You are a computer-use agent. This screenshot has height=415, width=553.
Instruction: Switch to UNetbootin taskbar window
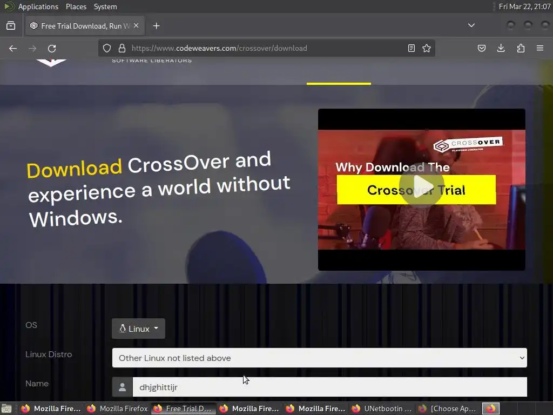tap(382, 409)
